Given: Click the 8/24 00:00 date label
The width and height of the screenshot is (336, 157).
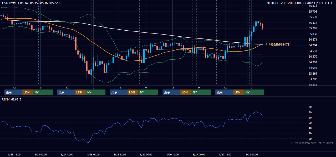Looking at the screenshot, I should (41, 154).
